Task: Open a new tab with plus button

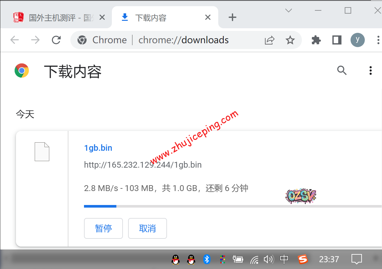Action: point(233,18)
